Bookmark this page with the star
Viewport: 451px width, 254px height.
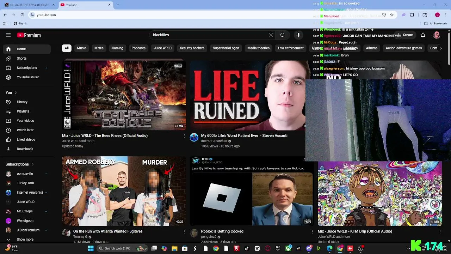pyautogui.click(x=392, y=15)
